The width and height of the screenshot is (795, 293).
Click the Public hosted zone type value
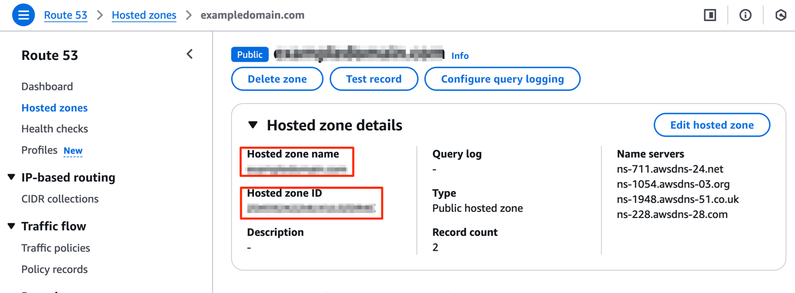(x=478, y=208)
